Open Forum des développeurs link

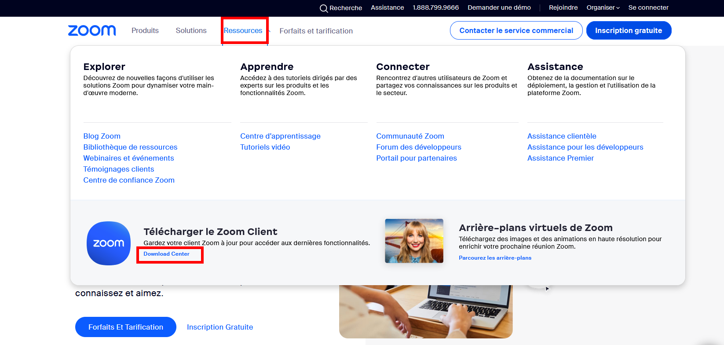point(419,147)
